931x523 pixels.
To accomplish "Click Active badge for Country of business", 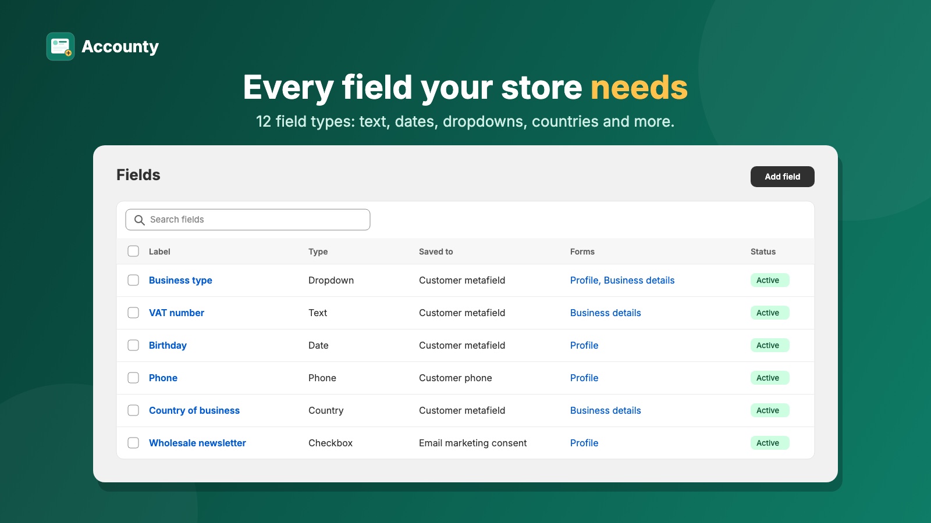I will pyautogui.click(x=770, y=410).
